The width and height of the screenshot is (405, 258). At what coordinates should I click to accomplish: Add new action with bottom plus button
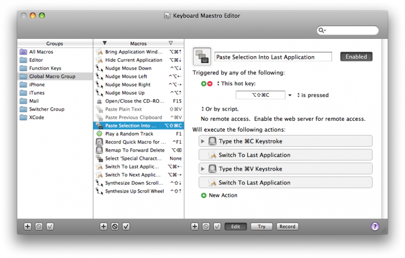[x=194, y=227]
